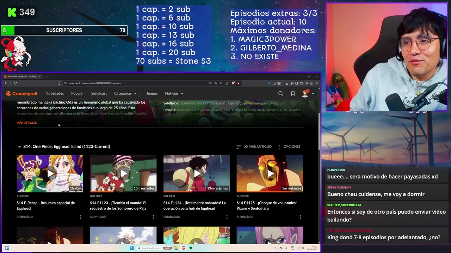Click the bookmark icon beside the URL
Viewport: 451px width, 253px height.
(x=59, y=83)
